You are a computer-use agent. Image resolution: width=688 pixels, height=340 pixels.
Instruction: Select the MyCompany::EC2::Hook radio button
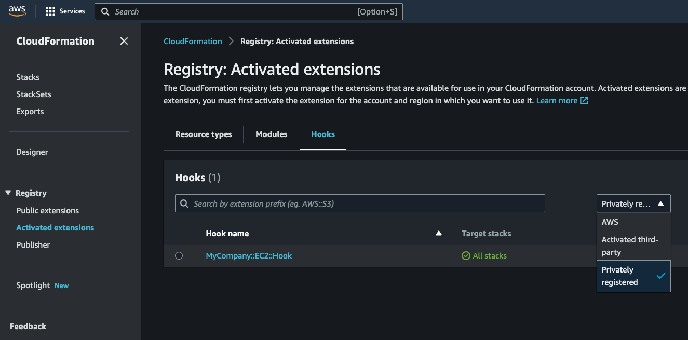[x=179, y=255]
